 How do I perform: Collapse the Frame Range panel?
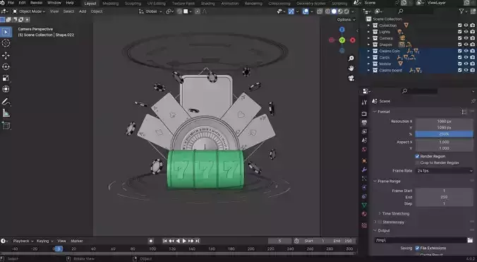[x=375, y=181]
